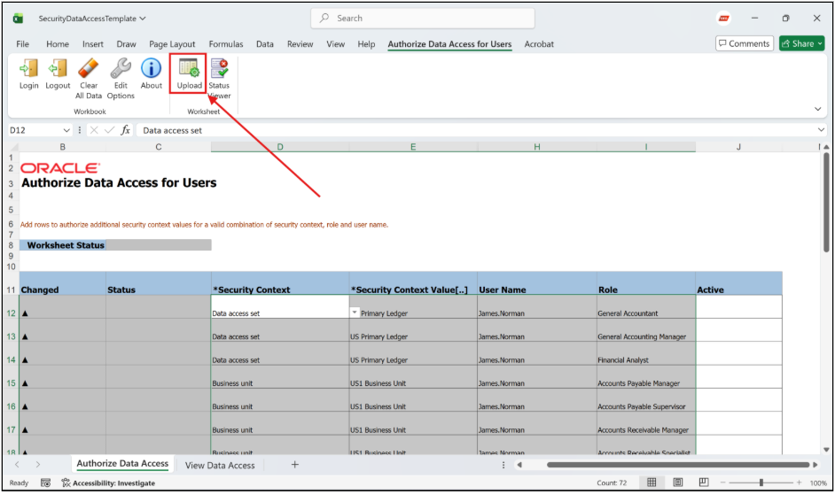Viewport: 835px width, 494px height.
Task: Click the search magnifier icon
Action: pyautogui.click(x=324, y=18)
